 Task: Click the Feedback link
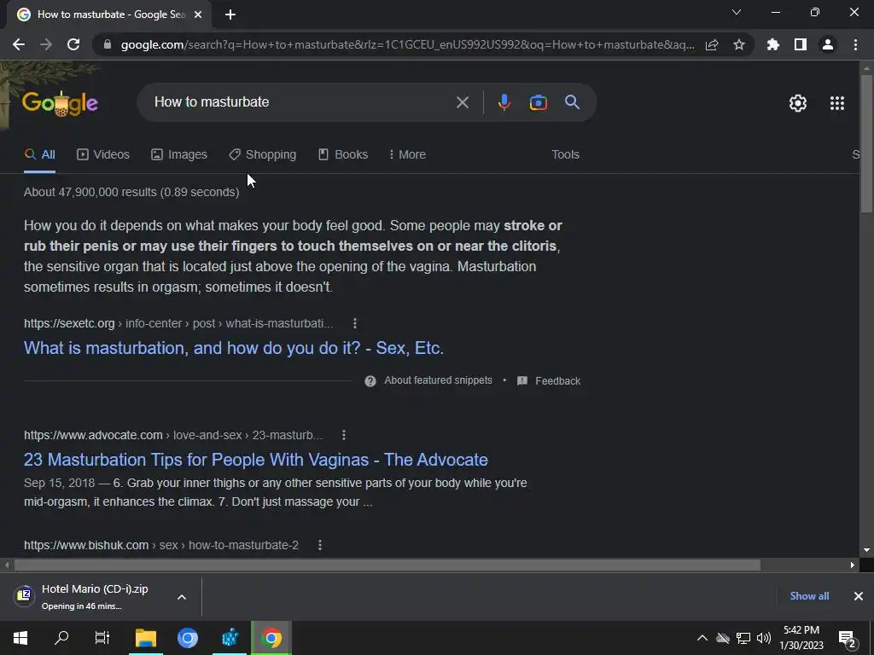click(x=557, y=381)
